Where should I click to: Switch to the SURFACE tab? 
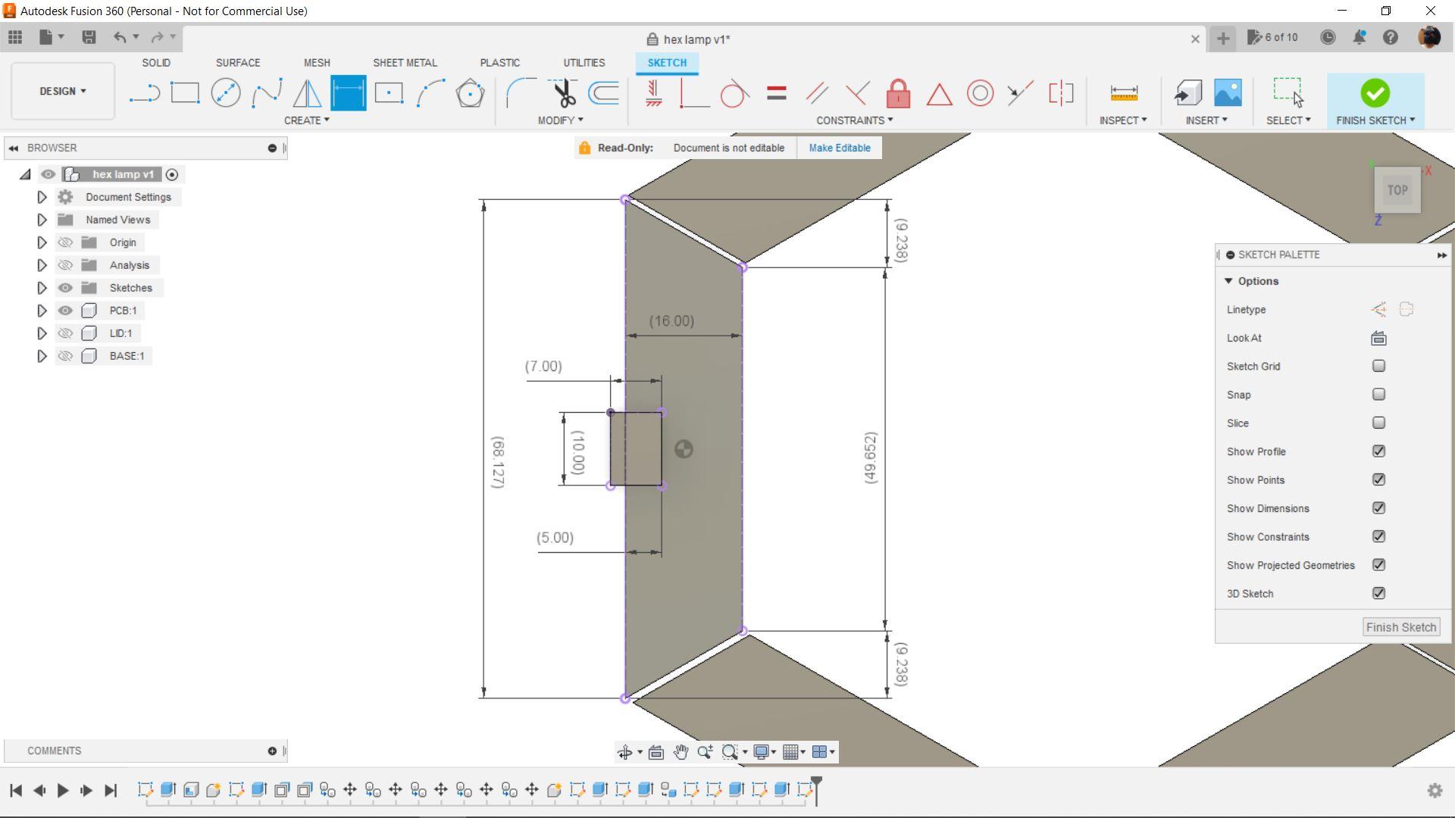click(x=237, y=63)
